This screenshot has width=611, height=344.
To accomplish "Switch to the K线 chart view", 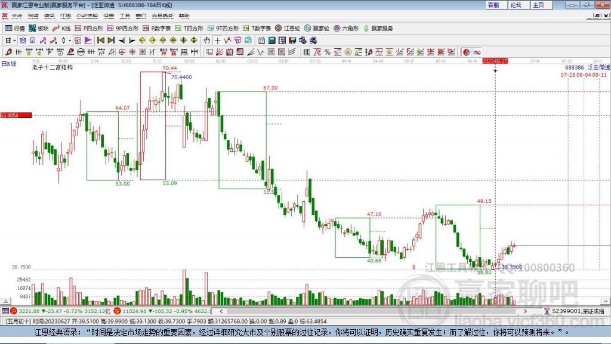I will [x=61, y=29].
